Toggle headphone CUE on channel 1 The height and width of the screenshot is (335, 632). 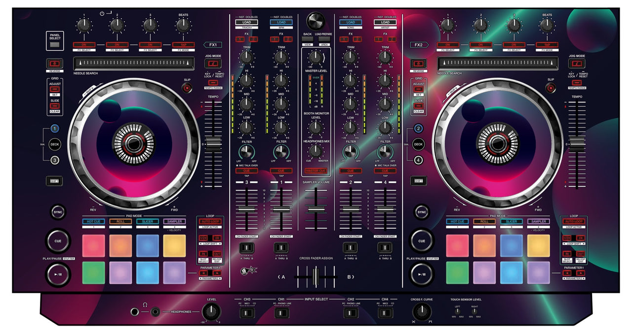(281, 170)
